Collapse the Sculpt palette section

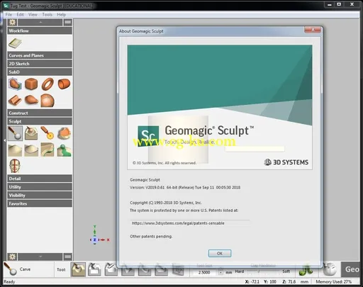[x=40, y=121]
